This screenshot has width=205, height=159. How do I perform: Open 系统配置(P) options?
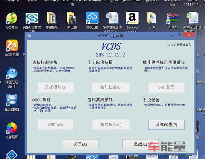[166, 125]
